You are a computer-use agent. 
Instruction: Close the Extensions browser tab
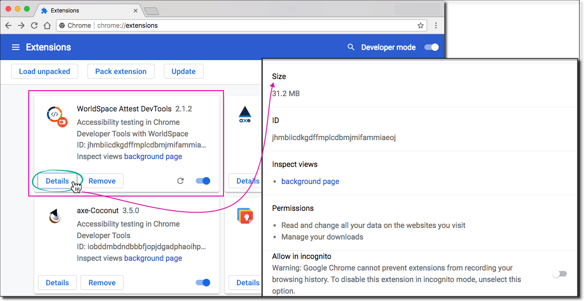[136, 10]
